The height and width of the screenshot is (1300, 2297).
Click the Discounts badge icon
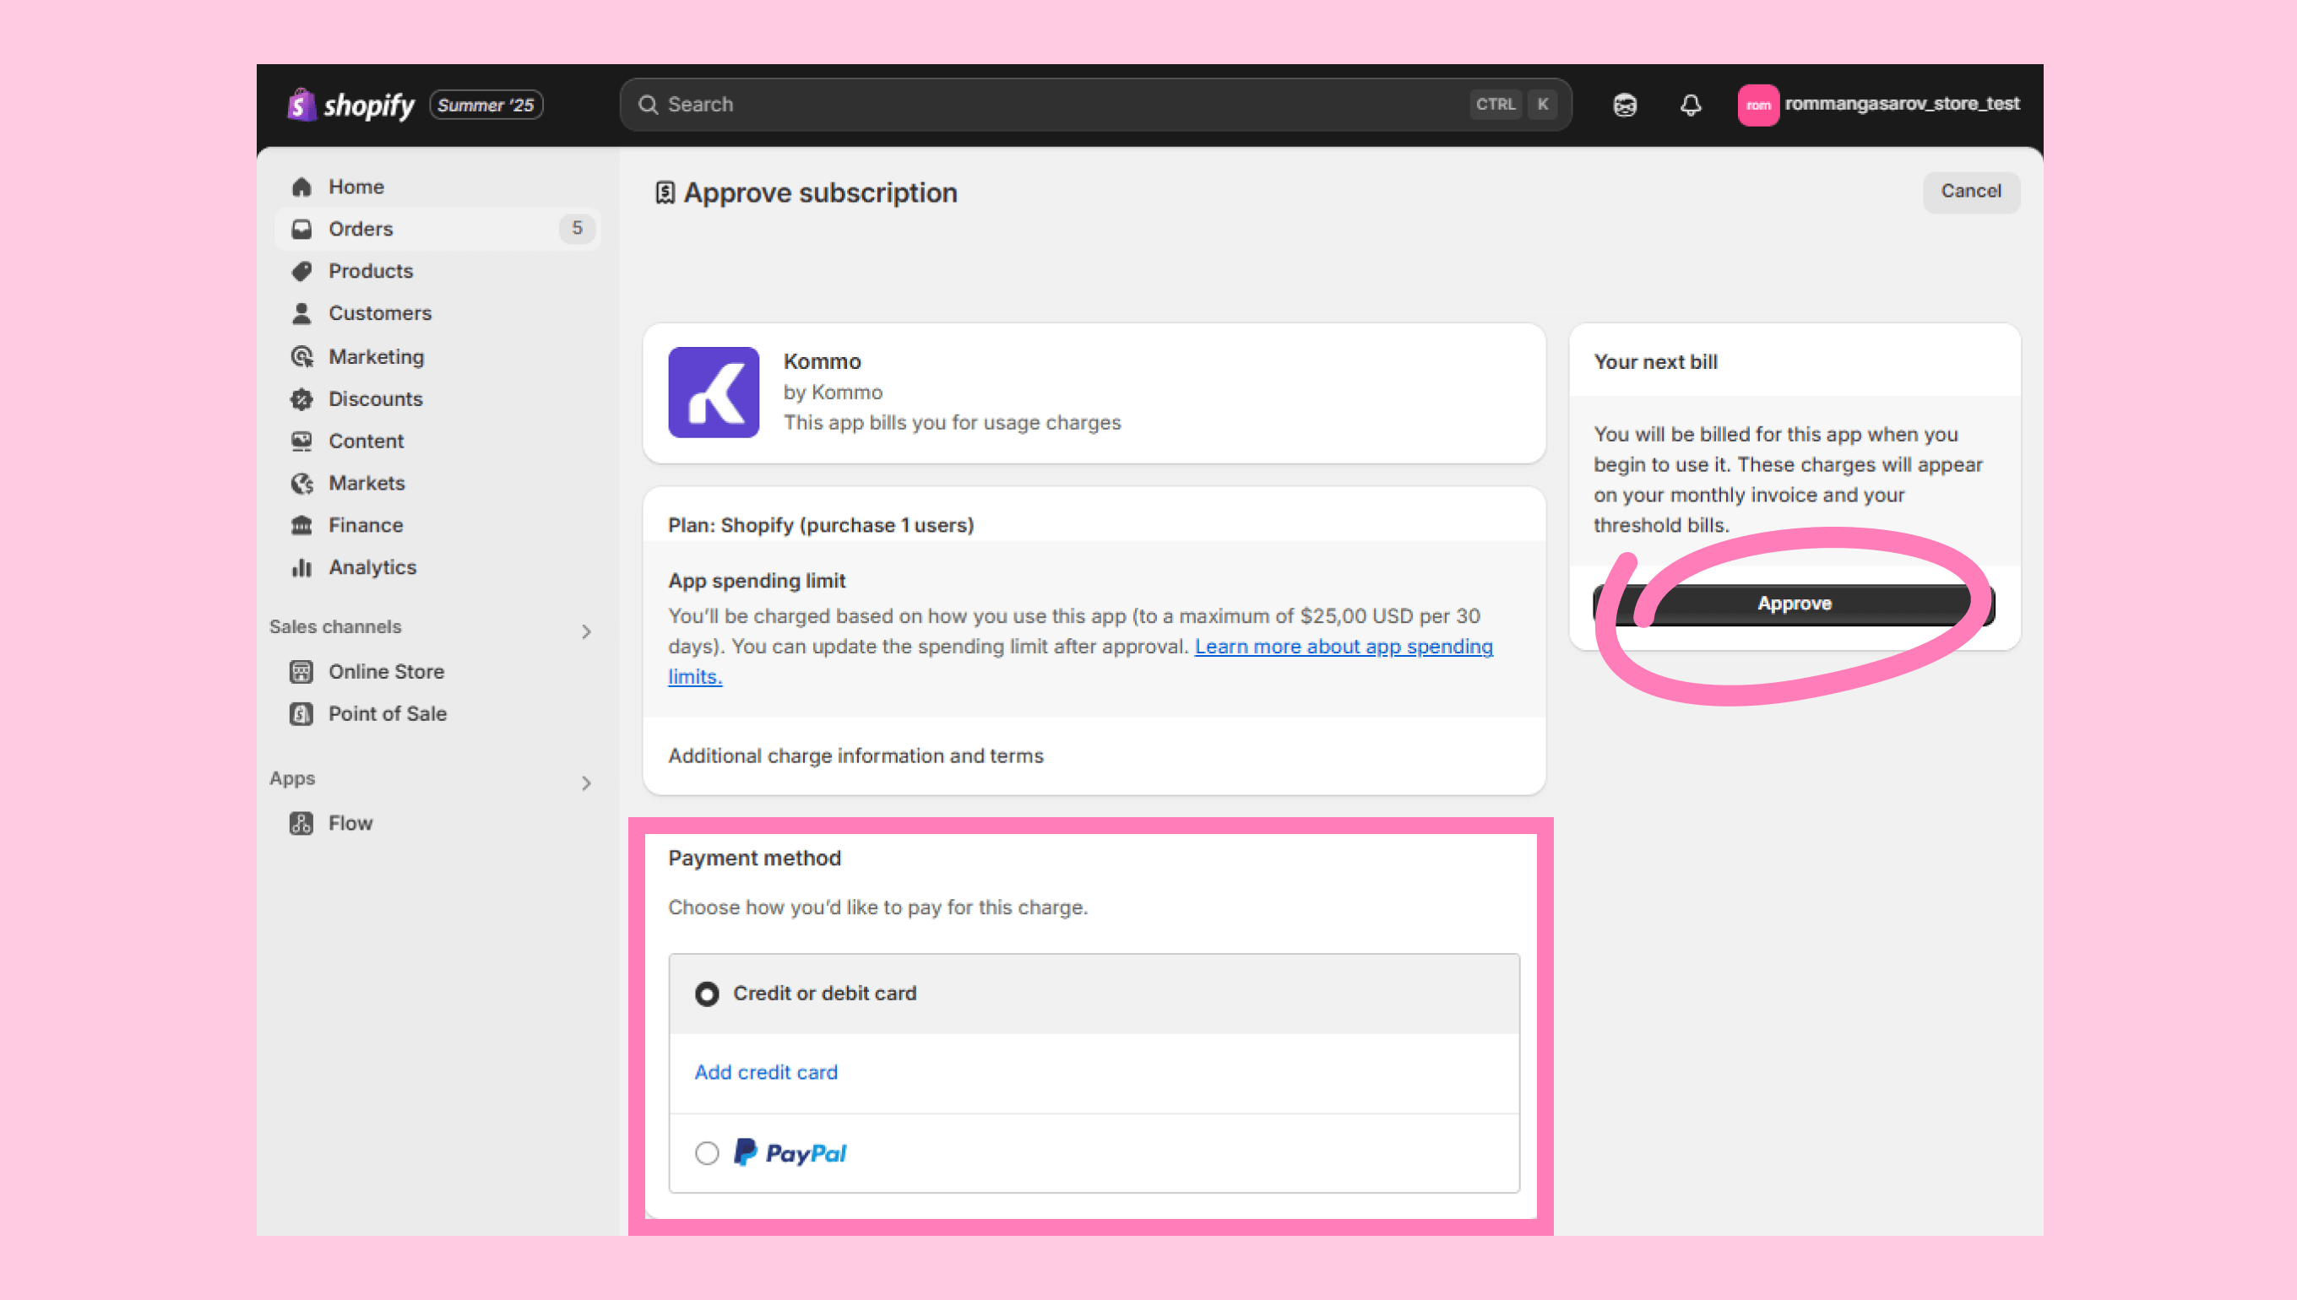pyautogui.click(x=301, y=399)
